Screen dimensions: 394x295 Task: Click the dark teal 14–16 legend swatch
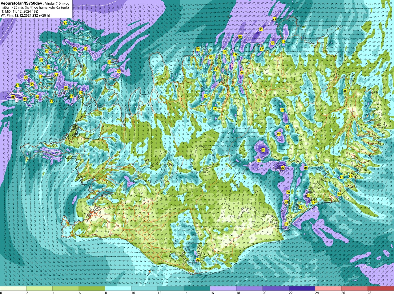(197, 289)
